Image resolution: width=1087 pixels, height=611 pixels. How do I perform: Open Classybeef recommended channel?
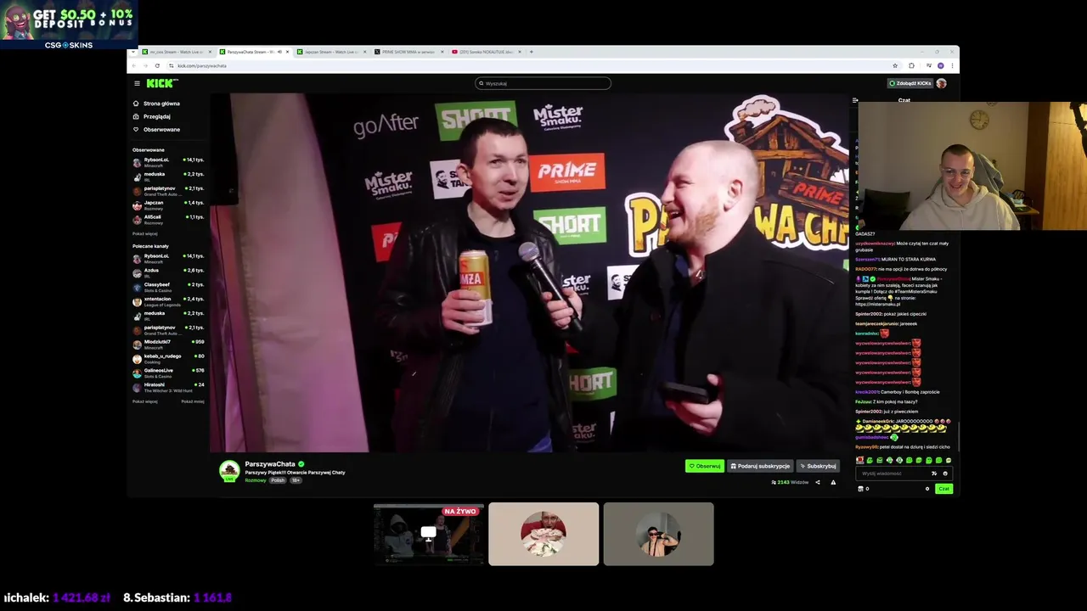(168, 287)
